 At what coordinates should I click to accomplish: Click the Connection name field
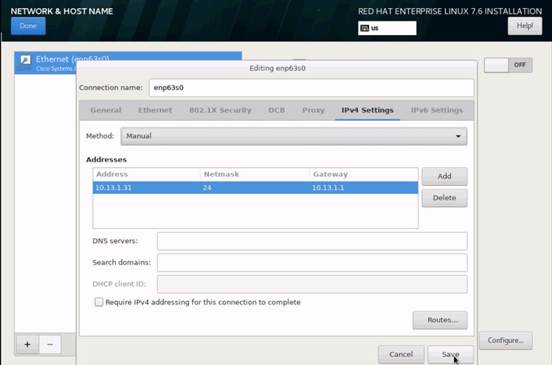pos(312,87)
